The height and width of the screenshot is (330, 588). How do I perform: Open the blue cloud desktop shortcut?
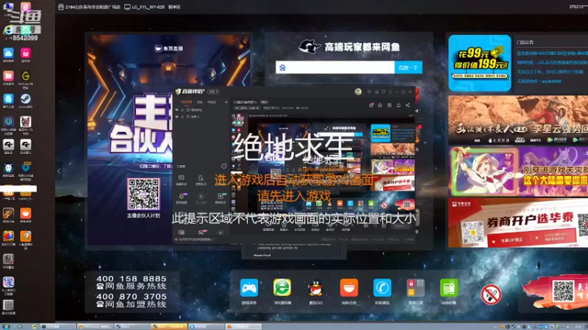click(8, 54)
